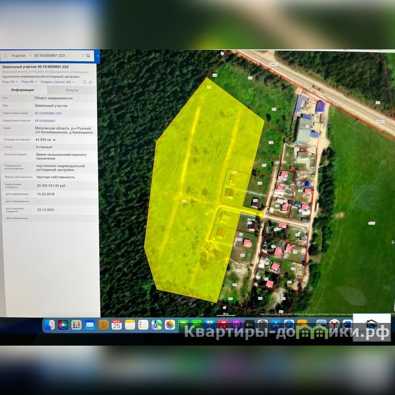Launch Siri from the Dock
This screenshot has height=395, width=395.
[x=63, y=324]
